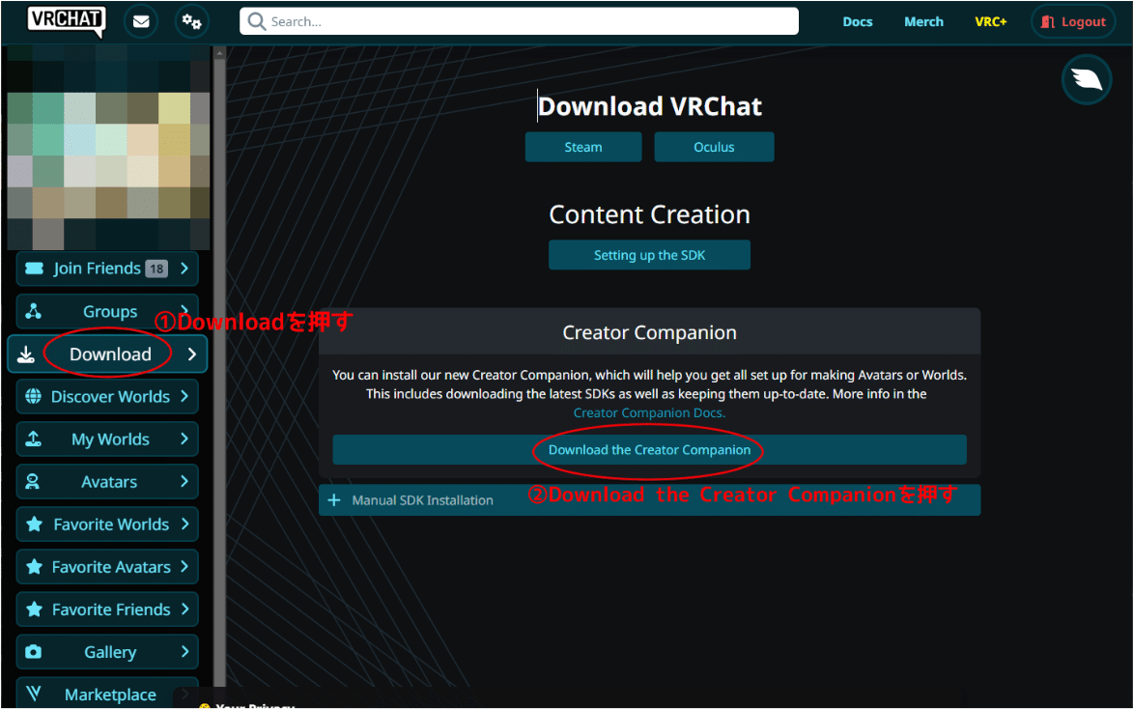
Task: Focus the Search input field
Action: (x=519, y=21)
